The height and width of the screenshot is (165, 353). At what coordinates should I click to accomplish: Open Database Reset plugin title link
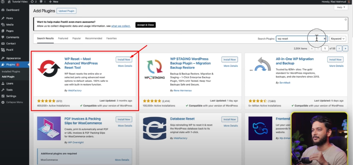(x=183, y=119)
